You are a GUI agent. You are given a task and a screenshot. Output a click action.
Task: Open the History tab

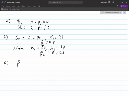pos(24,6)
